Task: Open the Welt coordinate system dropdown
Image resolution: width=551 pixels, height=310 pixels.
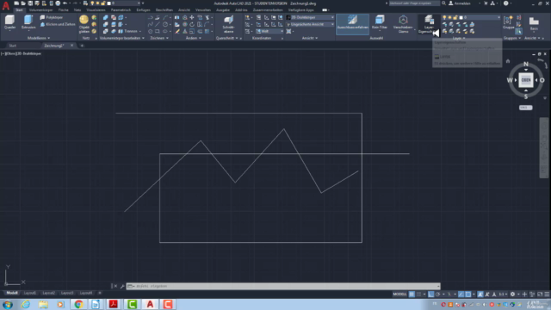Action: [x=269, y=31]
